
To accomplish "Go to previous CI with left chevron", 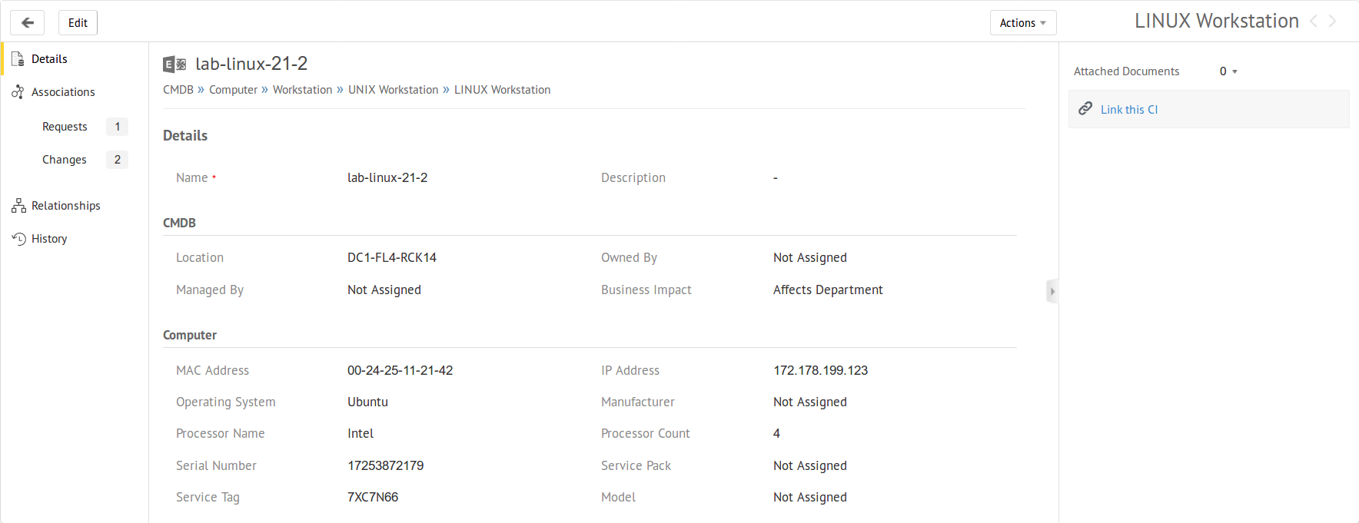I will tap(1314, 22).
